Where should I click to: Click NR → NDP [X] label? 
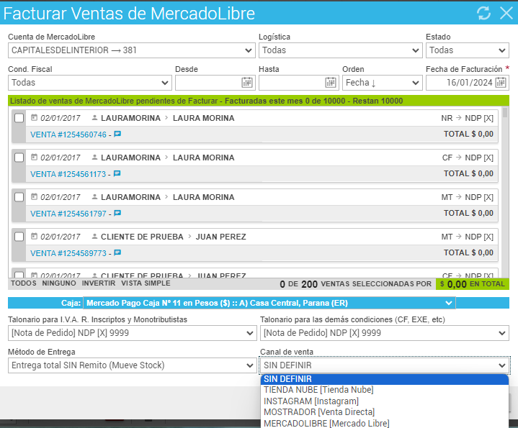467,118
